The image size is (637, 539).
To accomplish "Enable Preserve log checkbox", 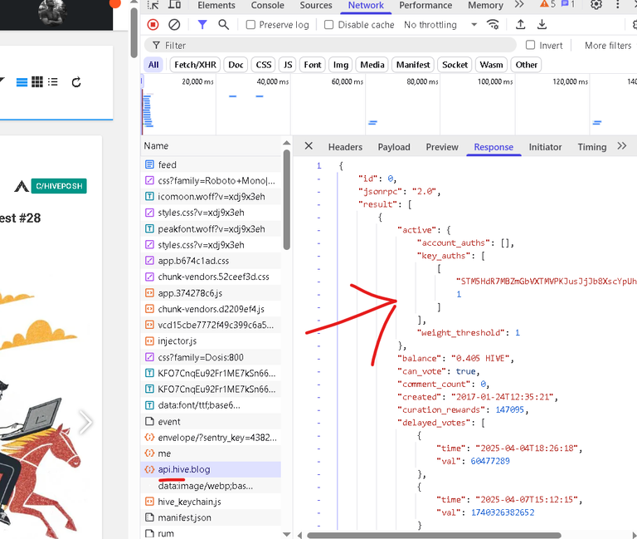I will (250, 25).
